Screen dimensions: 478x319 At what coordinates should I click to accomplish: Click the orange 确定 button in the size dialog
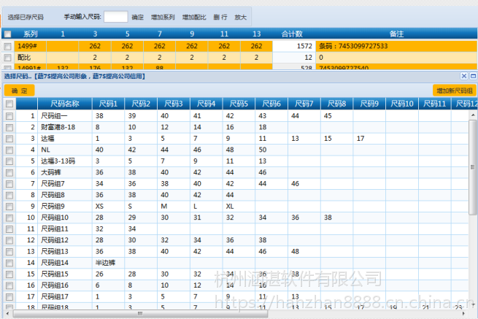click(x=19, y=91)
